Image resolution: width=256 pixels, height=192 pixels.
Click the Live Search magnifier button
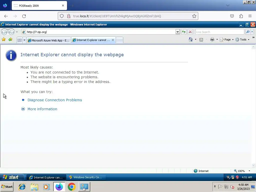(x=248, y=32)
